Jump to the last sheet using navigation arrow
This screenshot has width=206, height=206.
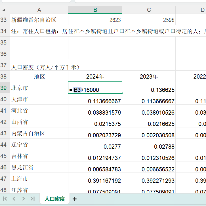33,199
